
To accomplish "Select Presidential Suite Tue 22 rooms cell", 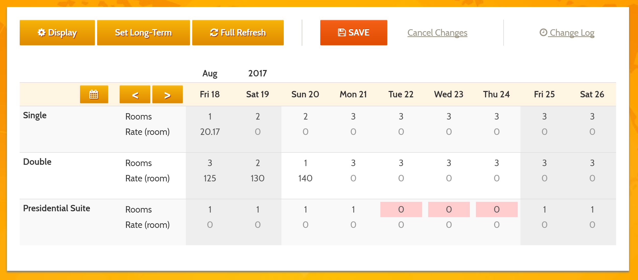I will click(400, 209).
